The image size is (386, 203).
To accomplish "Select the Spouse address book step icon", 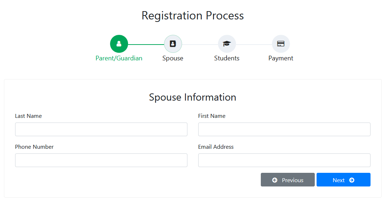I will coord(173,44).
